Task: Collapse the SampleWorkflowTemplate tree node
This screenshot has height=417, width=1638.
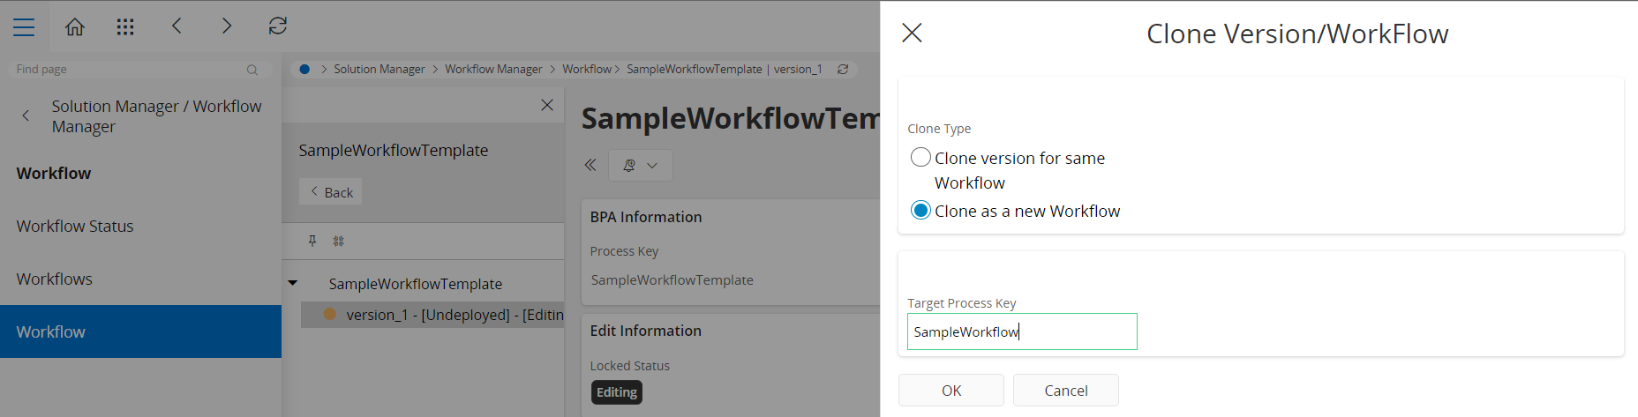Action: [293, 284]
